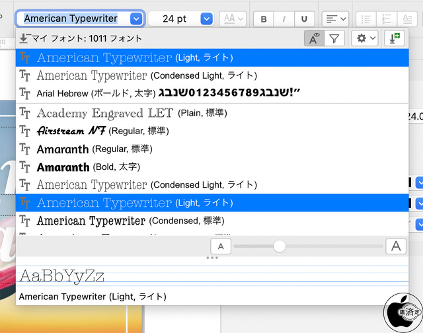This screenshot has height=333, width=423.
Task: Click the large A preview size button
Action: tap(396, 246)
